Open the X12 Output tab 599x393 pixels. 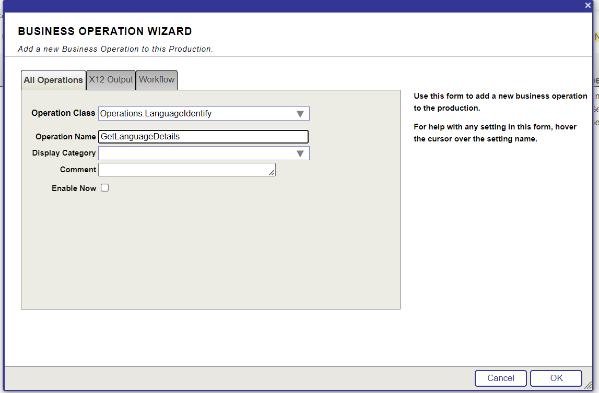pos(111,80)
